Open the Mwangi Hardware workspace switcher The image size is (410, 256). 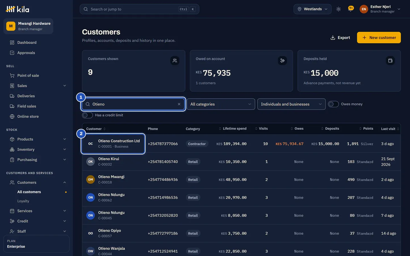pos(28,26)
